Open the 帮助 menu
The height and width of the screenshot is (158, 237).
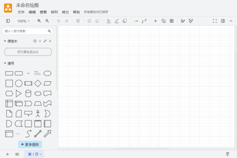pos(76,12)
